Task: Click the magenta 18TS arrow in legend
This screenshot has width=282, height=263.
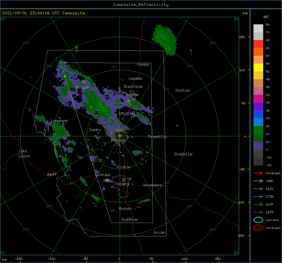Action: [258, 212]
